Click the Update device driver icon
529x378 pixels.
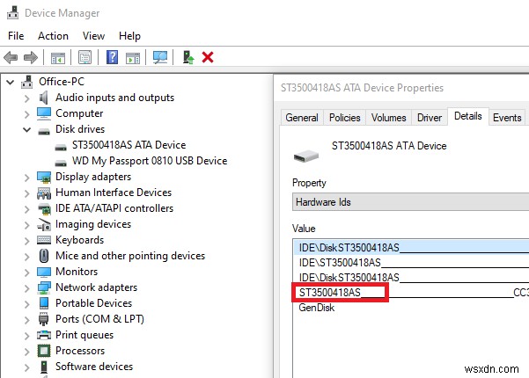(187, 57)
